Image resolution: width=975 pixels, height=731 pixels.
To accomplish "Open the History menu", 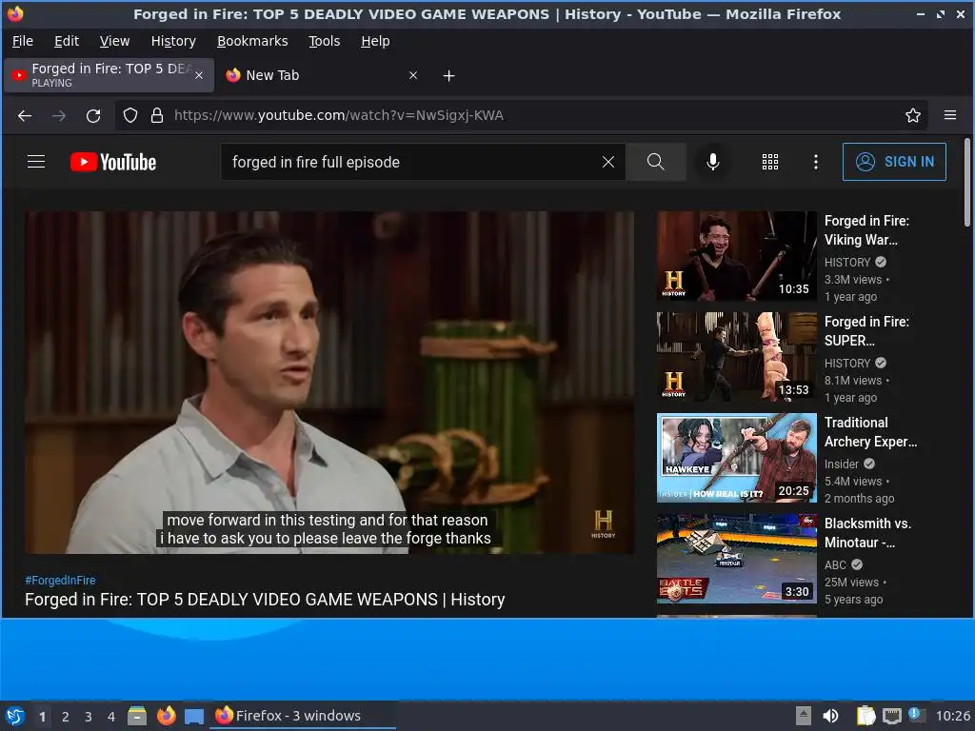I will pyautogui.click(x=173, y=41).
